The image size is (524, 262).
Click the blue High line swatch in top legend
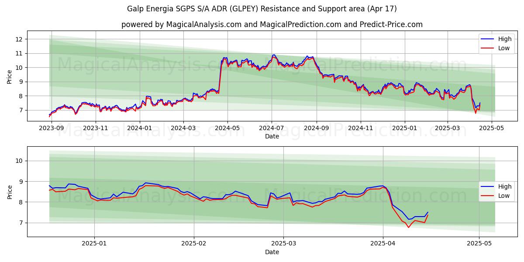click(x=488, y=39)
